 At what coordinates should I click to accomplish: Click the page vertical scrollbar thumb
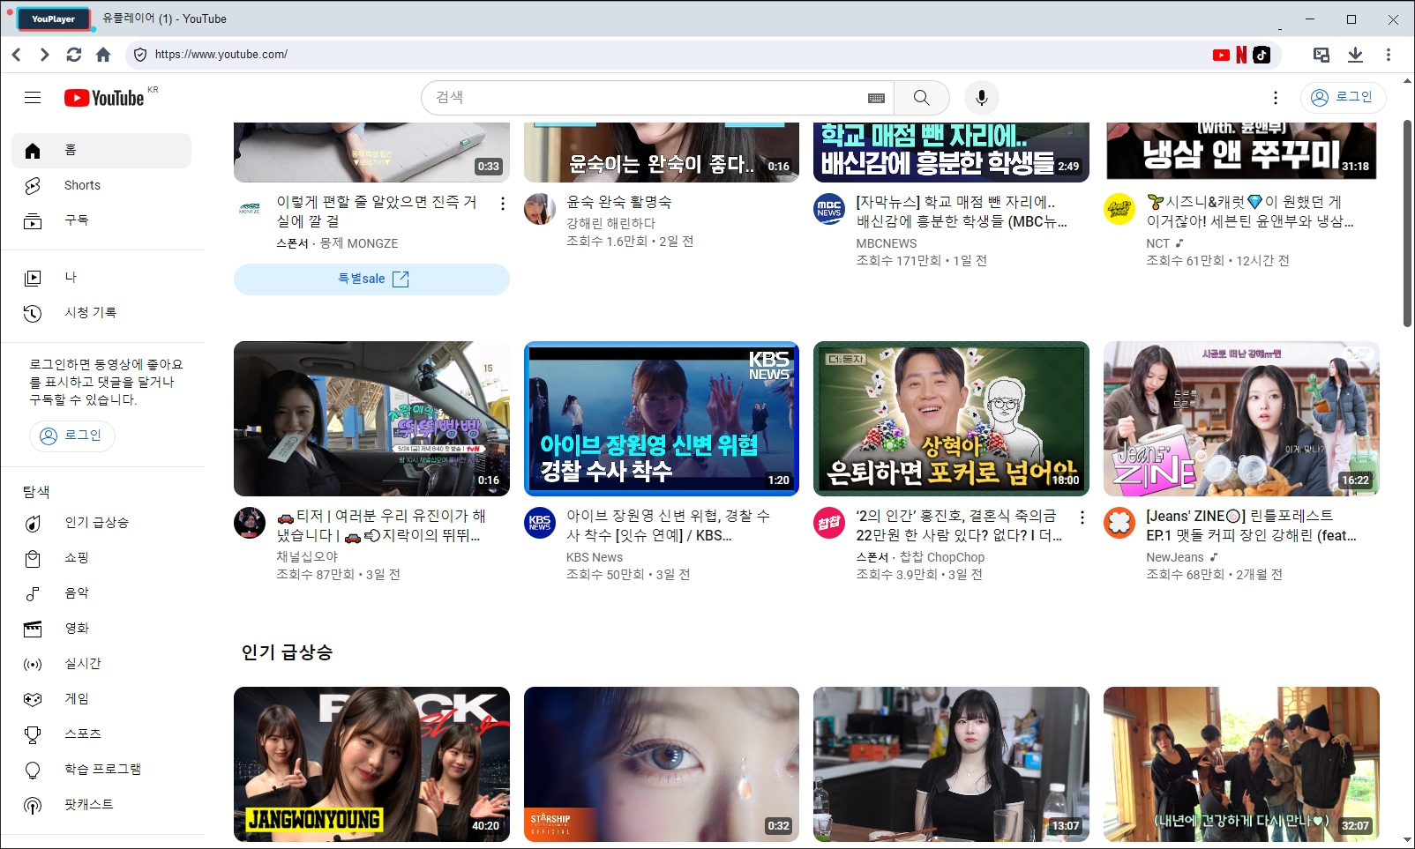(1407, 225)
